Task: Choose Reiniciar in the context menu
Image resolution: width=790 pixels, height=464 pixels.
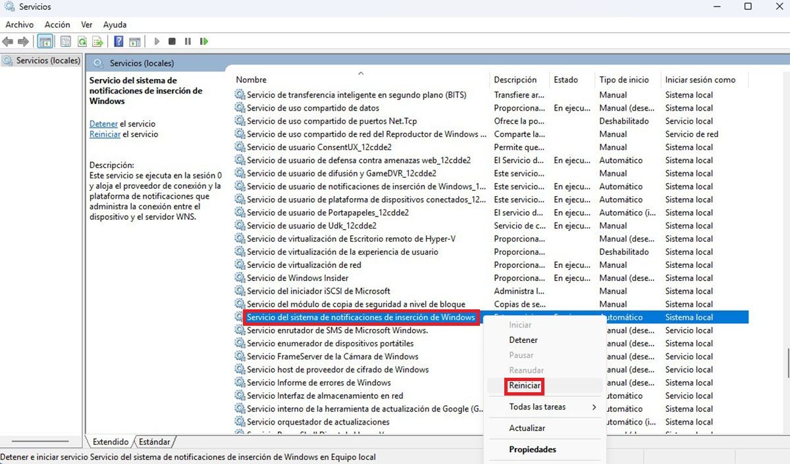Action: click(x=525, y=386)
